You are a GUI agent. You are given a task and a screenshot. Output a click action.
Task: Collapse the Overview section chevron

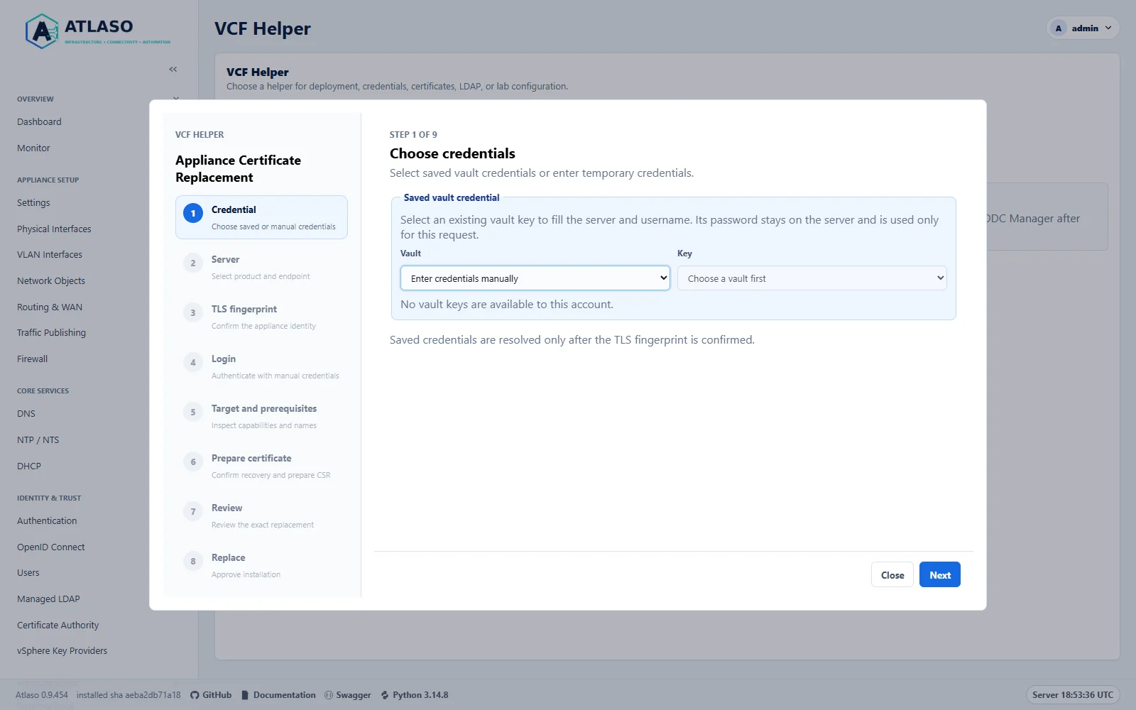pos(176,99)
